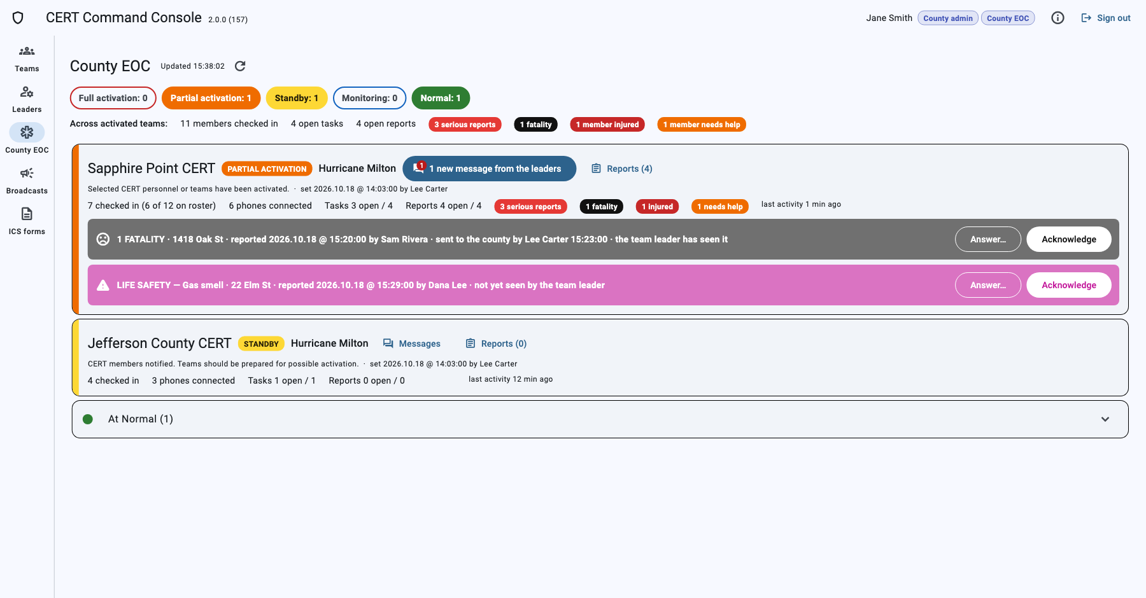Click the County EOC role badge
The height and width of the screenshot is (598, 1146).
pos(1008,18)
